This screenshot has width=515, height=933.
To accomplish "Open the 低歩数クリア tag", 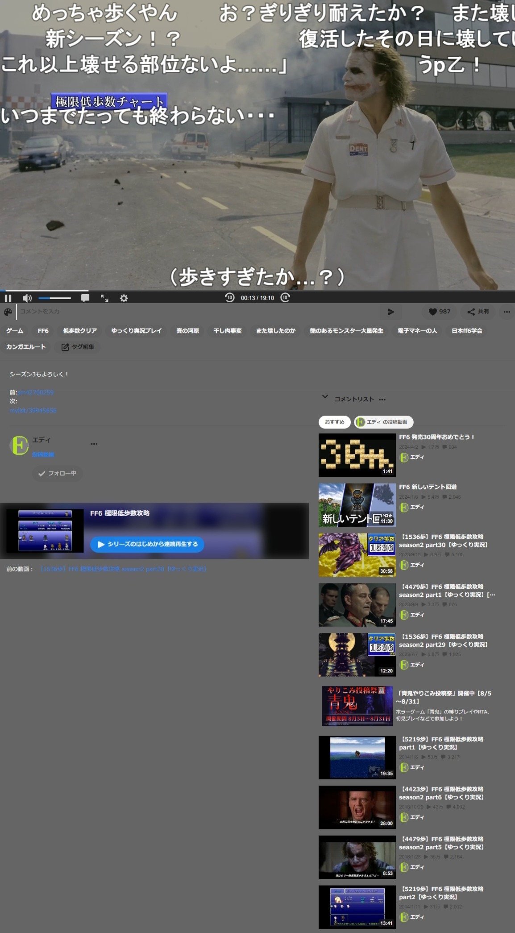I will coord(80,331).
